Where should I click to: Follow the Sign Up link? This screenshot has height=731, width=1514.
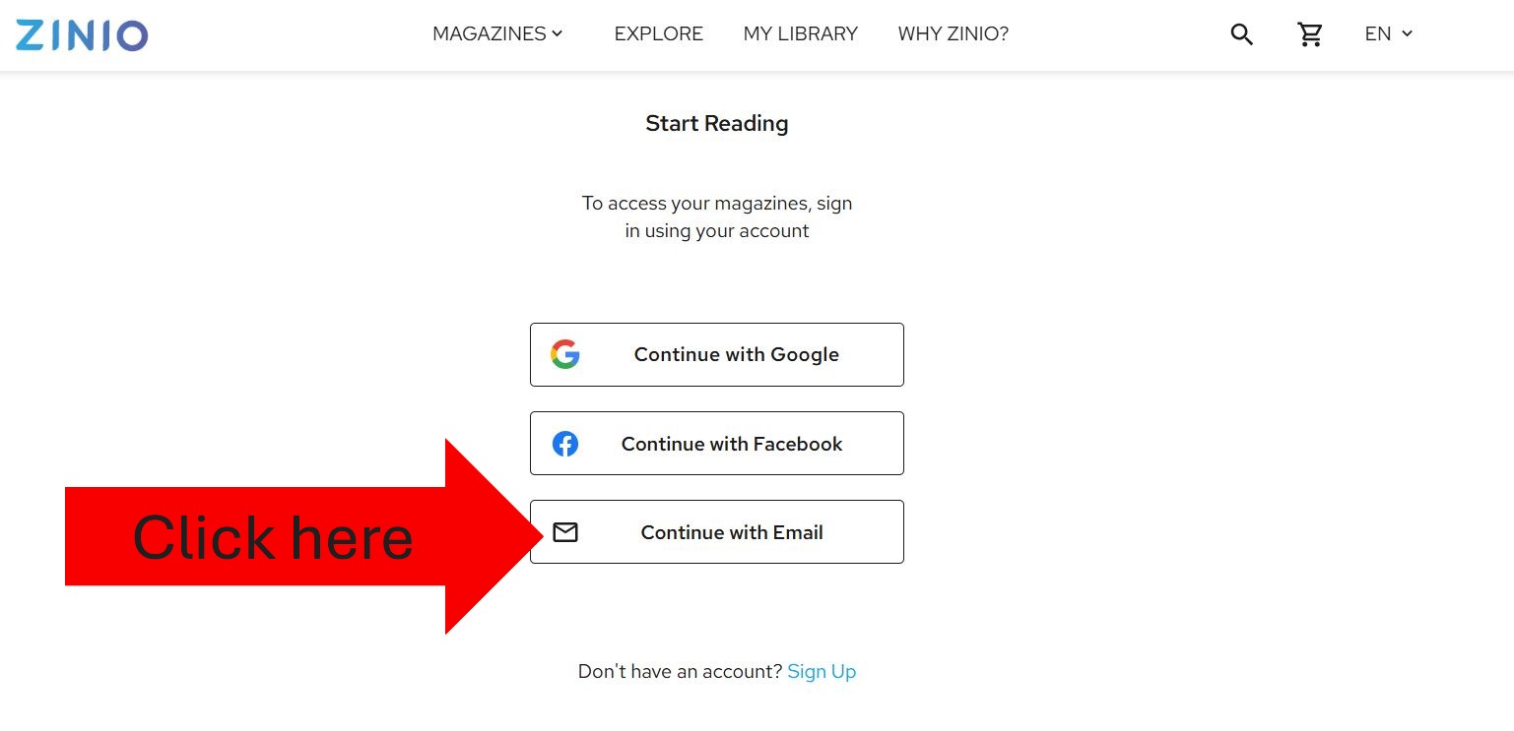click(x=822, y=672)
